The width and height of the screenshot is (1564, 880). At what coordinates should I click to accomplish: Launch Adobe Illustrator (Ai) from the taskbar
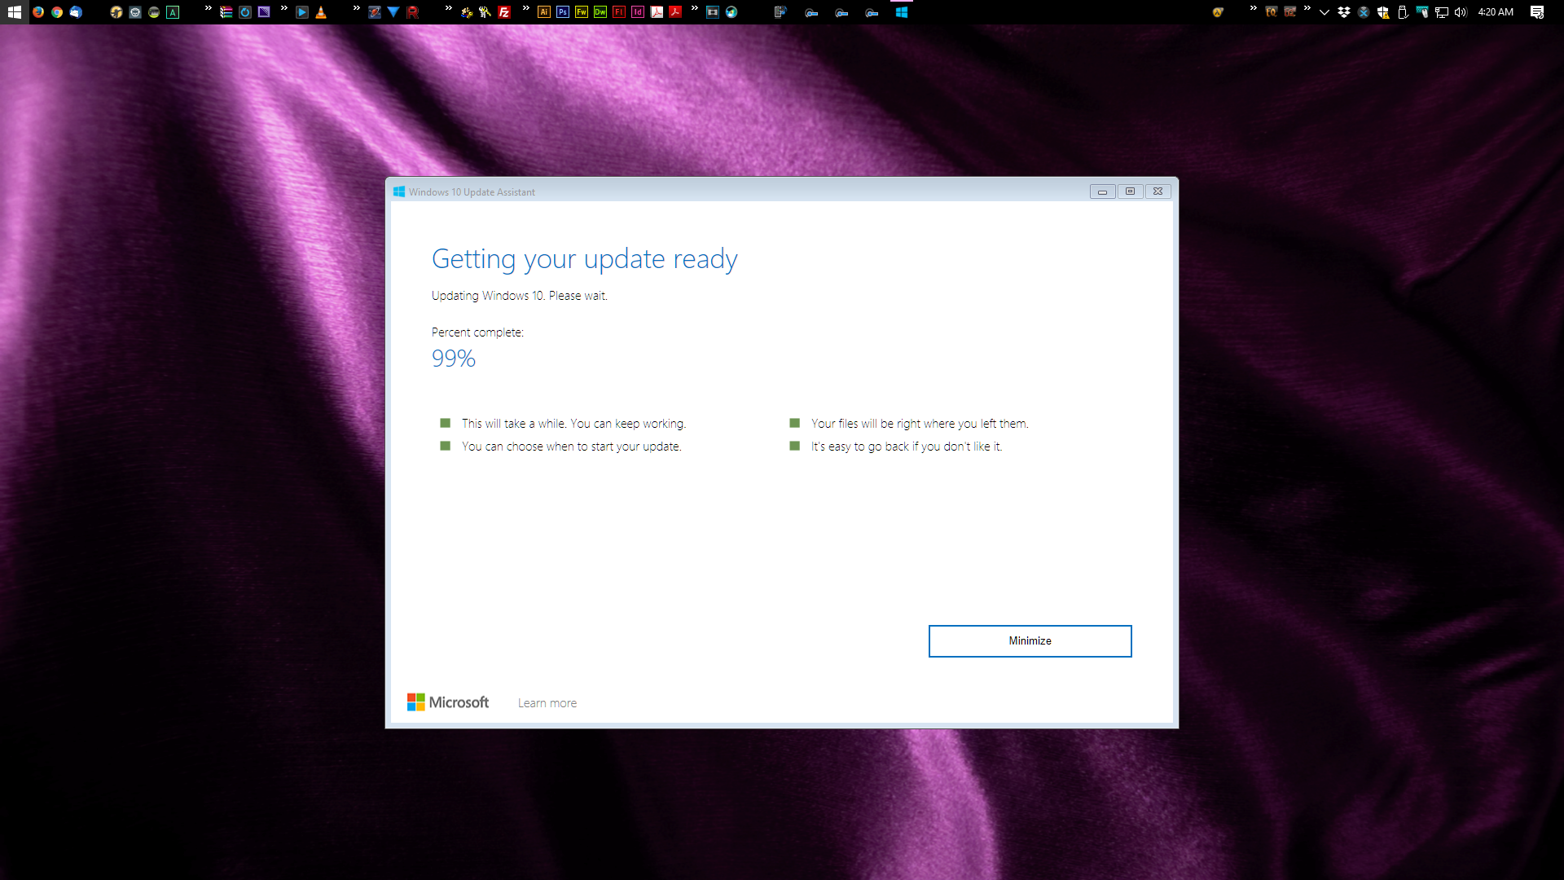[544, 12]
